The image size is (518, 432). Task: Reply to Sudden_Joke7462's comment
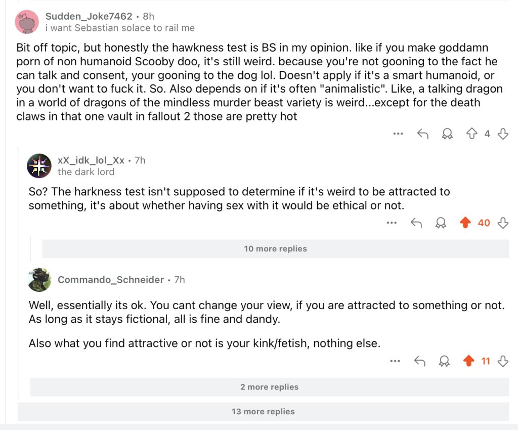[422, 134]
